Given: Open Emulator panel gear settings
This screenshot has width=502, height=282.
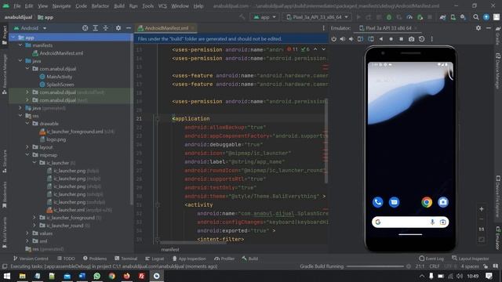Looking at the screenshot, I should coord(478,28).
